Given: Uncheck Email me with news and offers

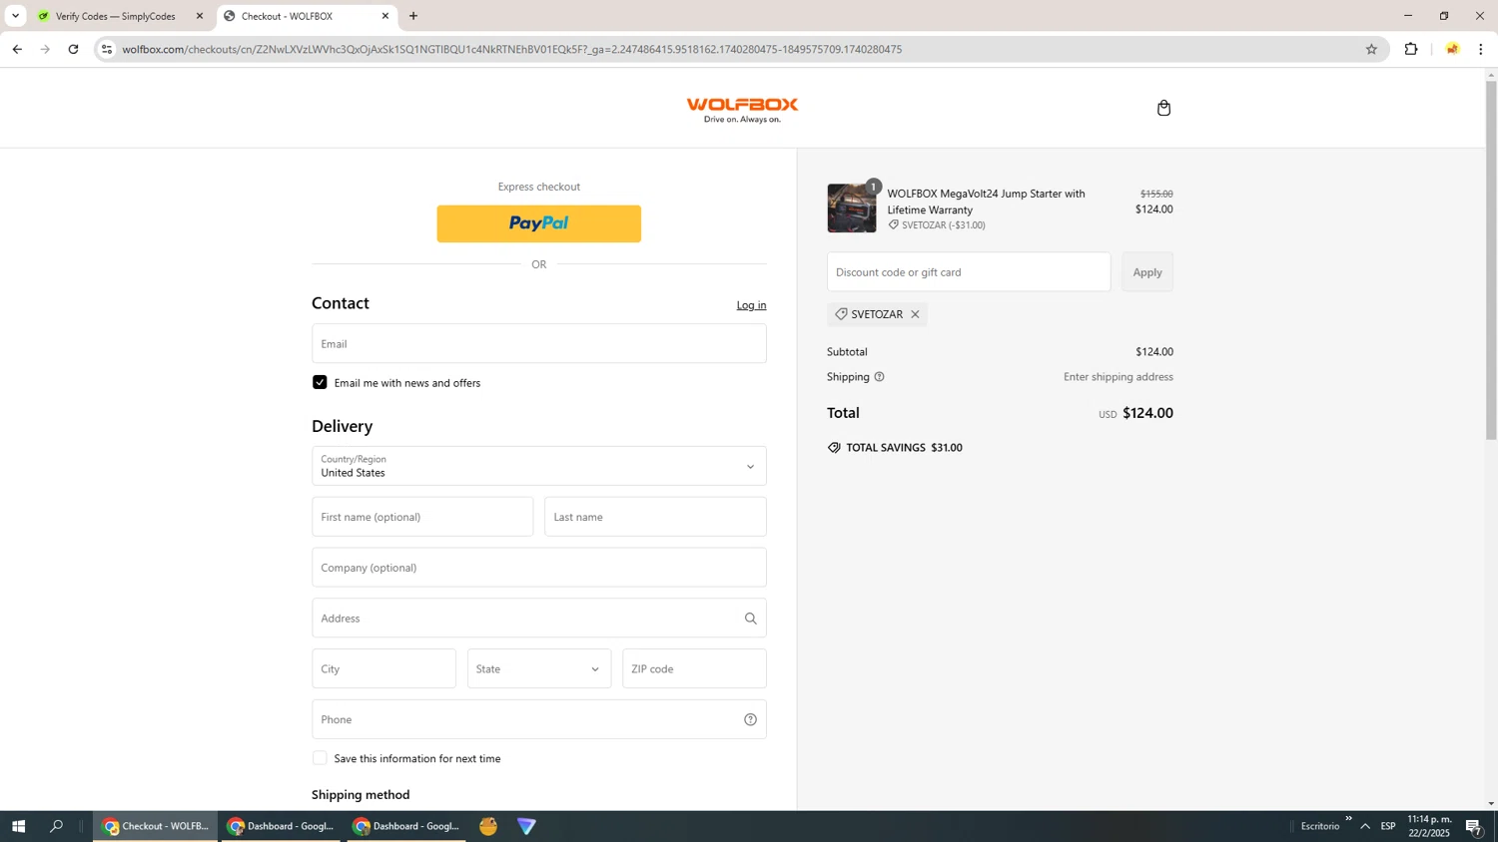Looking at the screenshot, I should pyautogui.click(x=320, y=382).
